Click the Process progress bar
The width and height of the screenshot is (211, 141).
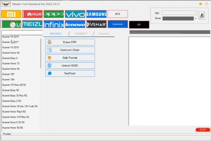pyautogui.click(x=105, y=138)
